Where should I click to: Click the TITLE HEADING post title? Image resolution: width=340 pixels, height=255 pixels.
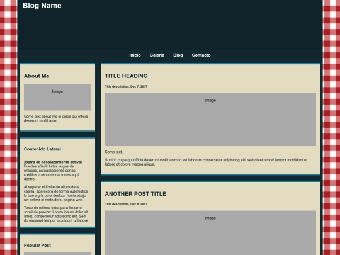tap(126, 76)
